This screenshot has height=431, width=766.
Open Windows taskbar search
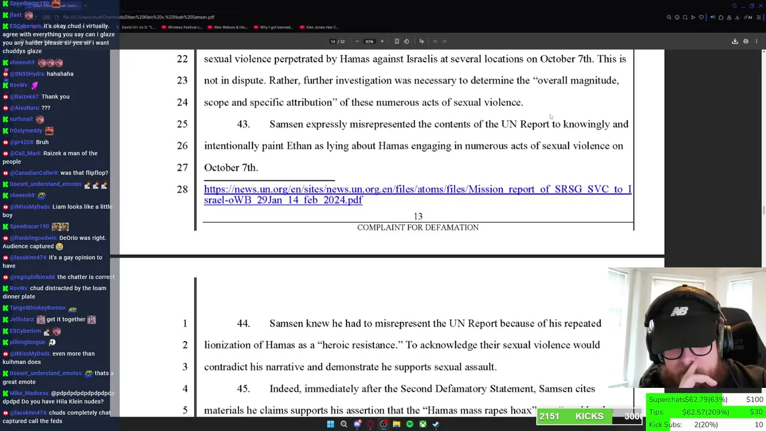(x=344, y=424)
